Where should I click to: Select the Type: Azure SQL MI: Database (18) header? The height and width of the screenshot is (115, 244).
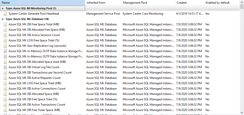tap(27, 19)
